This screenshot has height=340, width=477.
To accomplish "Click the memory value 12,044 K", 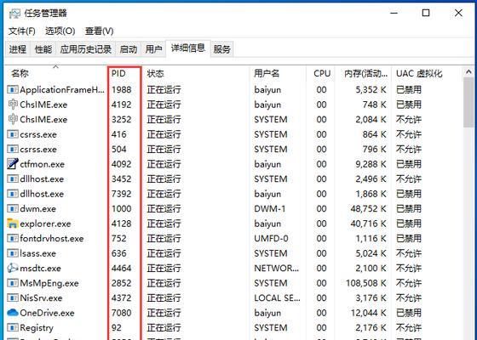I will tap(368, 313).
